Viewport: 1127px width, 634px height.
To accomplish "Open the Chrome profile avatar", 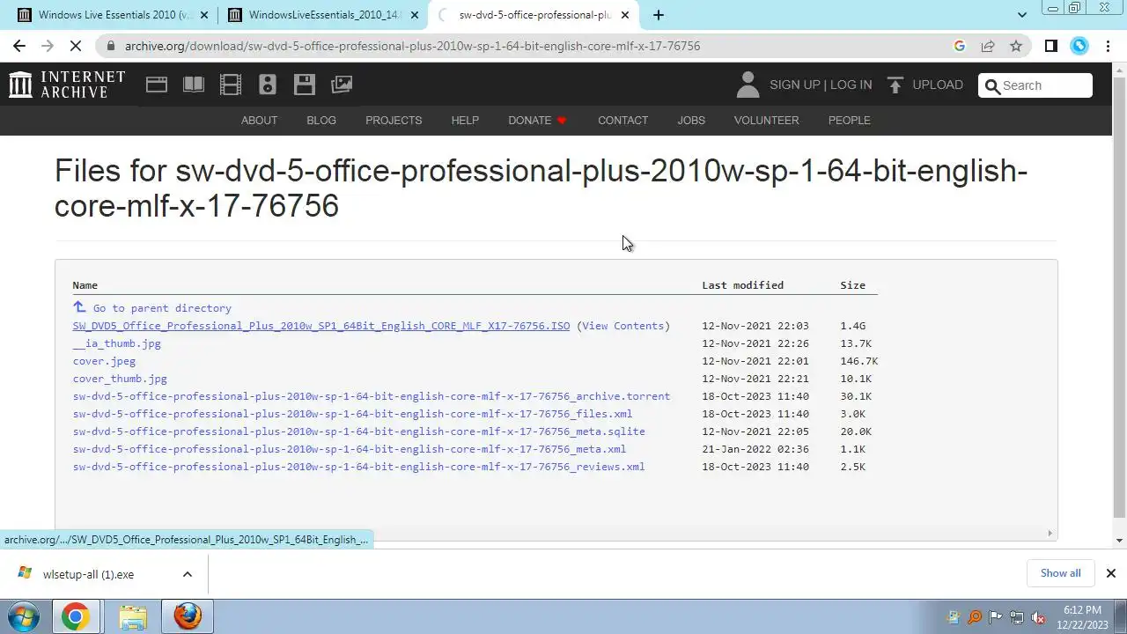I will (1079, 46).
